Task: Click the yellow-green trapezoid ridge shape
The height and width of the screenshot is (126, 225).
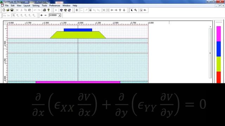Action: (x=78, y=35)
